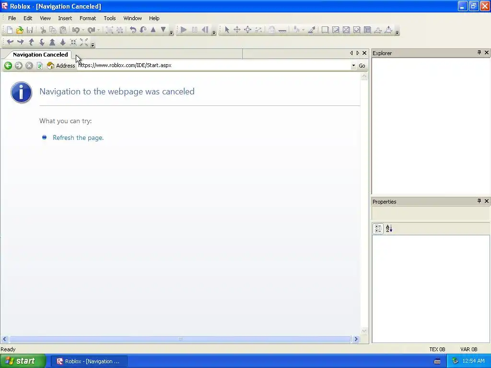Choose the Glue surface icon
This screenshot has width=491, height=368.
[x=336, y=30]
